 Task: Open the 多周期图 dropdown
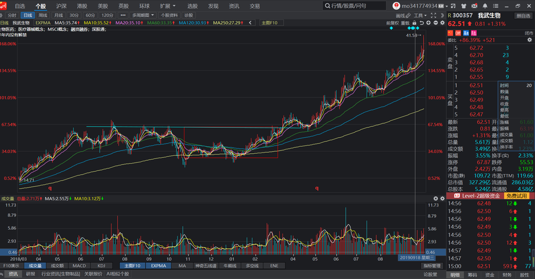coord(143,15)
